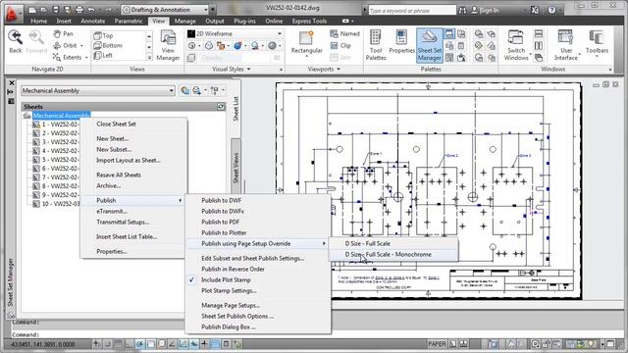Image resolution: width=628 pixels, height=353 pixels.
Task: Choose D Size - Full Scale - Monochrome
Action: (389, 255)
